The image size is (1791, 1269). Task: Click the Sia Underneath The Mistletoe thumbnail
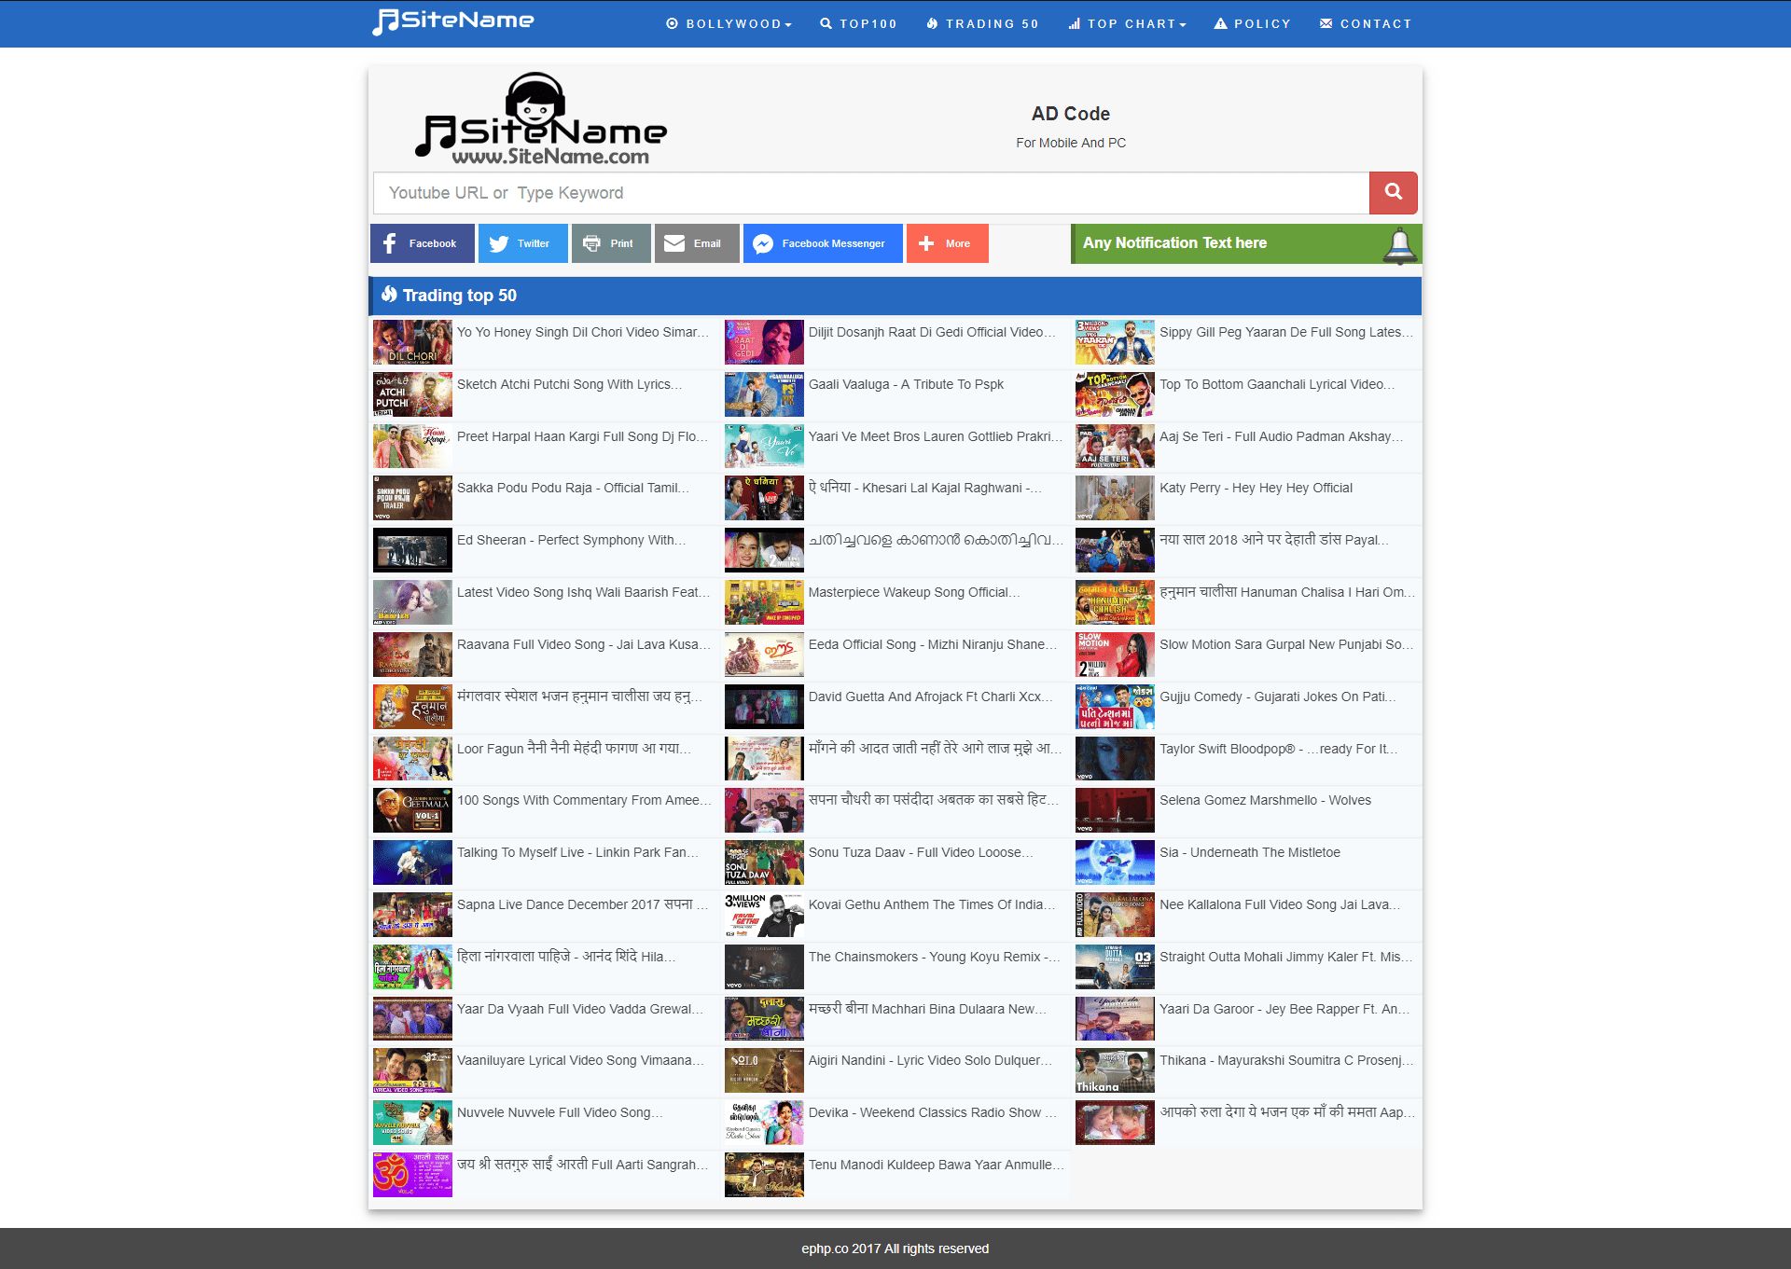tap(1115, 862)
